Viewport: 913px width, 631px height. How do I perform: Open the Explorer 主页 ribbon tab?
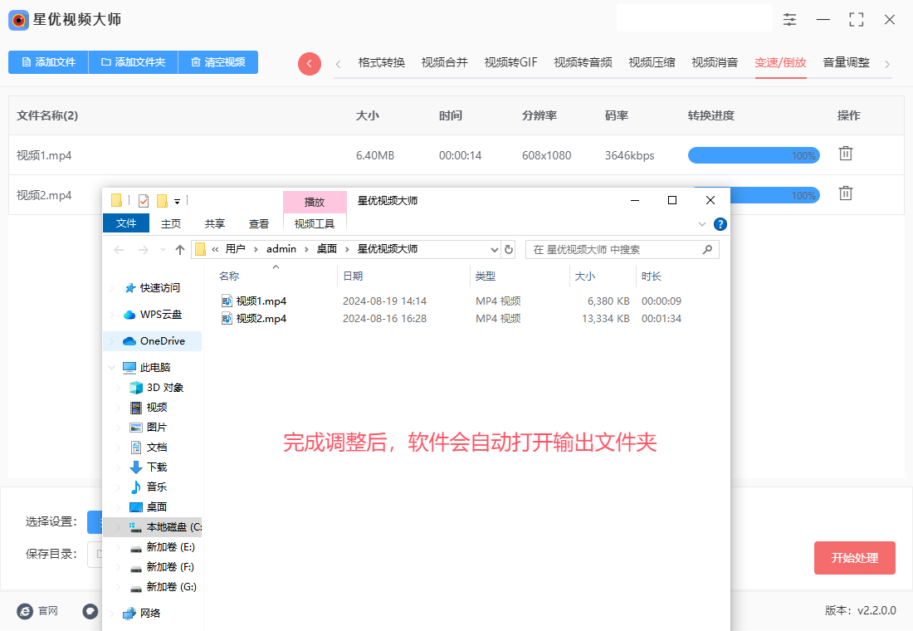pyautogui.click(x=171, y=223)
